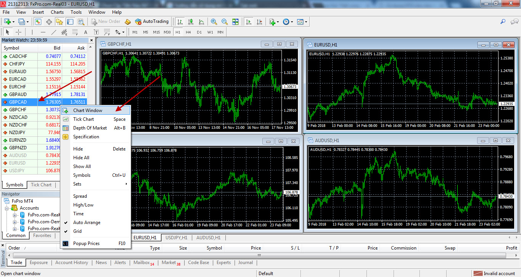Open the Arrows drawing tools dropdown
521x277 pixels.
click(119, 32)
